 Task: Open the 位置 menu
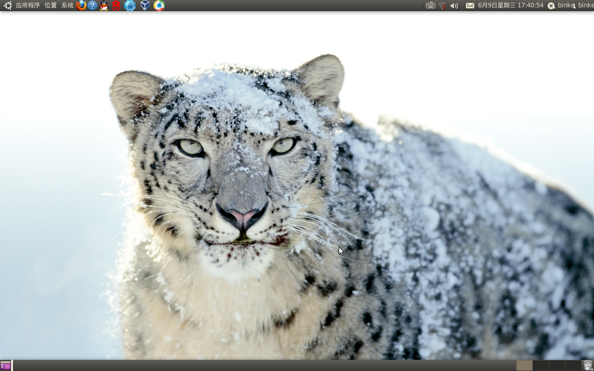[51, 6]
